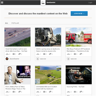Click briefcase icon on Good Samaritans post
The image size is (96, 96).
point(14,54)
